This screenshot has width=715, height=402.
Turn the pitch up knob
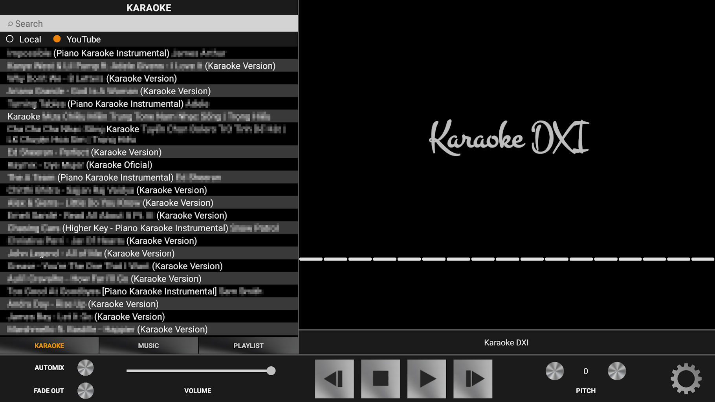(617, 371)
